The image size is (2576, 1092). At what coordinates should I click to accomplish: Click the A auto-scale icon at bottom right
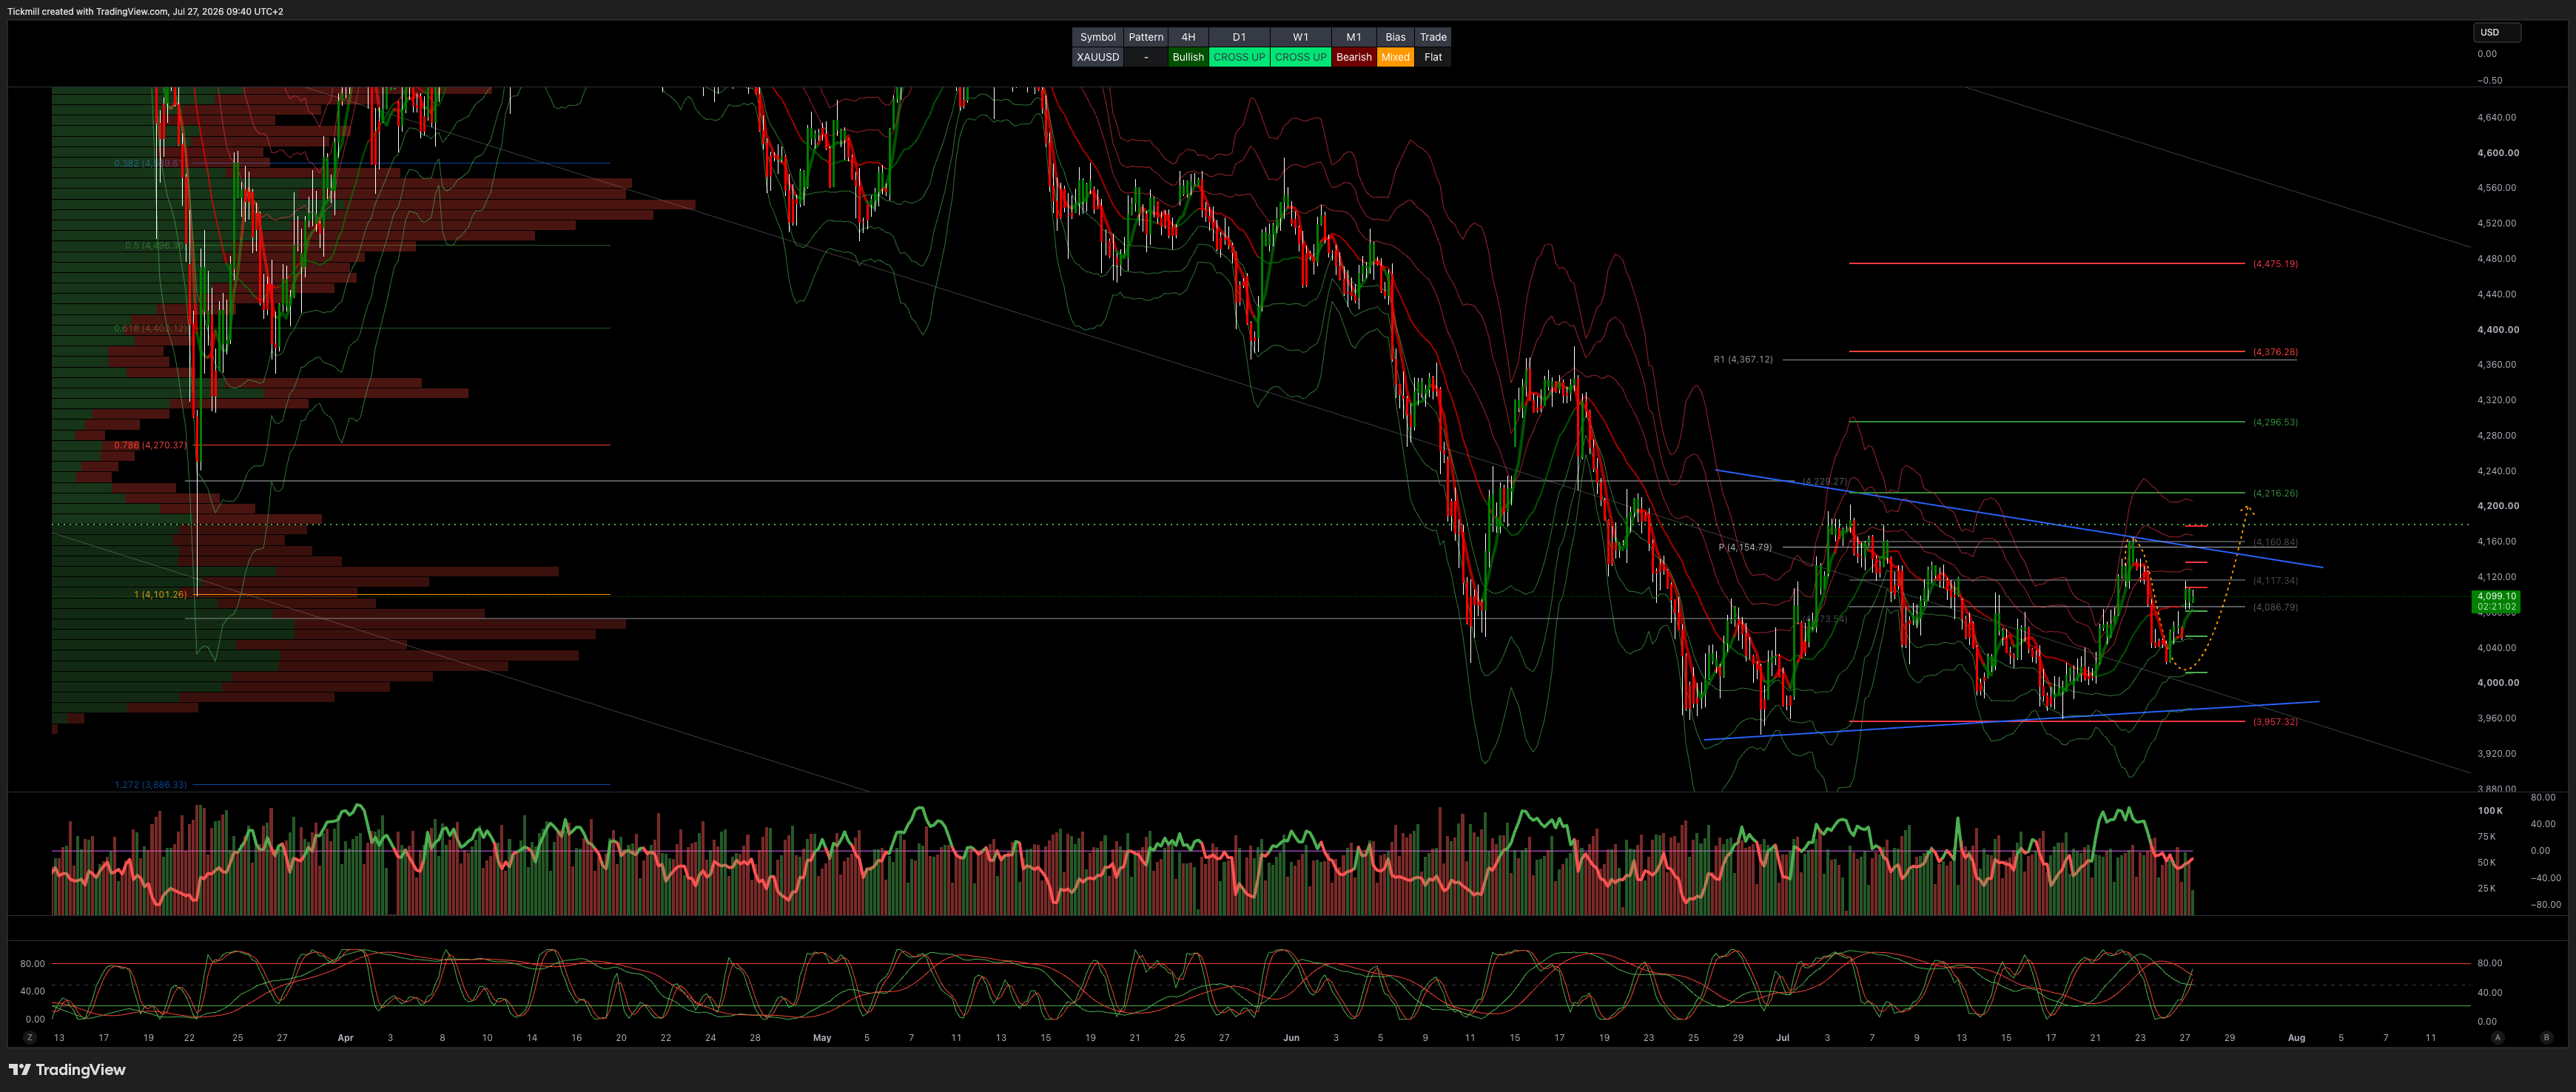2497,1037
